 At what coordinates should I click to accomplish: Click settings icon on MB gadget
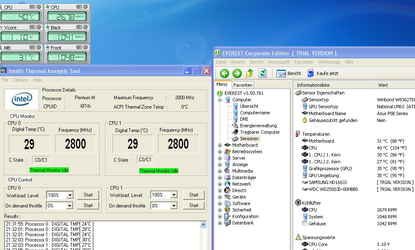(32, 47)
